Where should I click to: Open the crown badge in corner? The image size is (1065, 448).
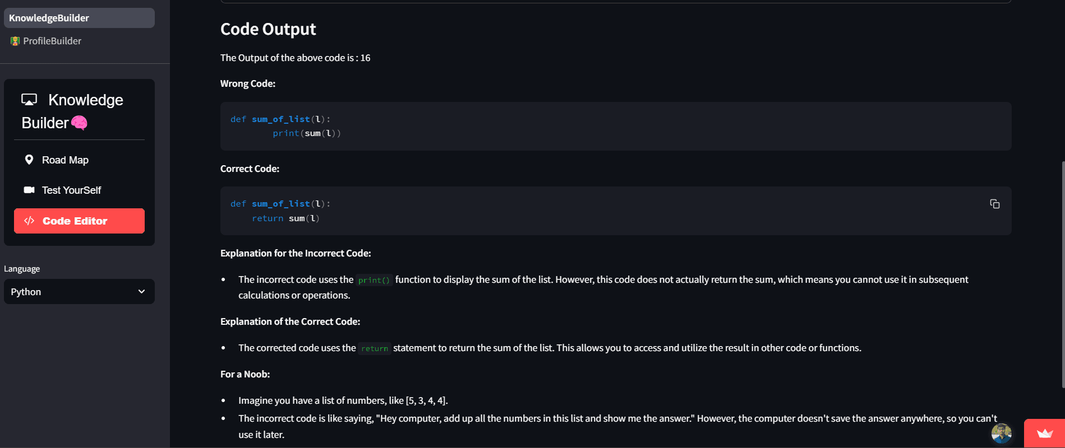point(1044,433)
